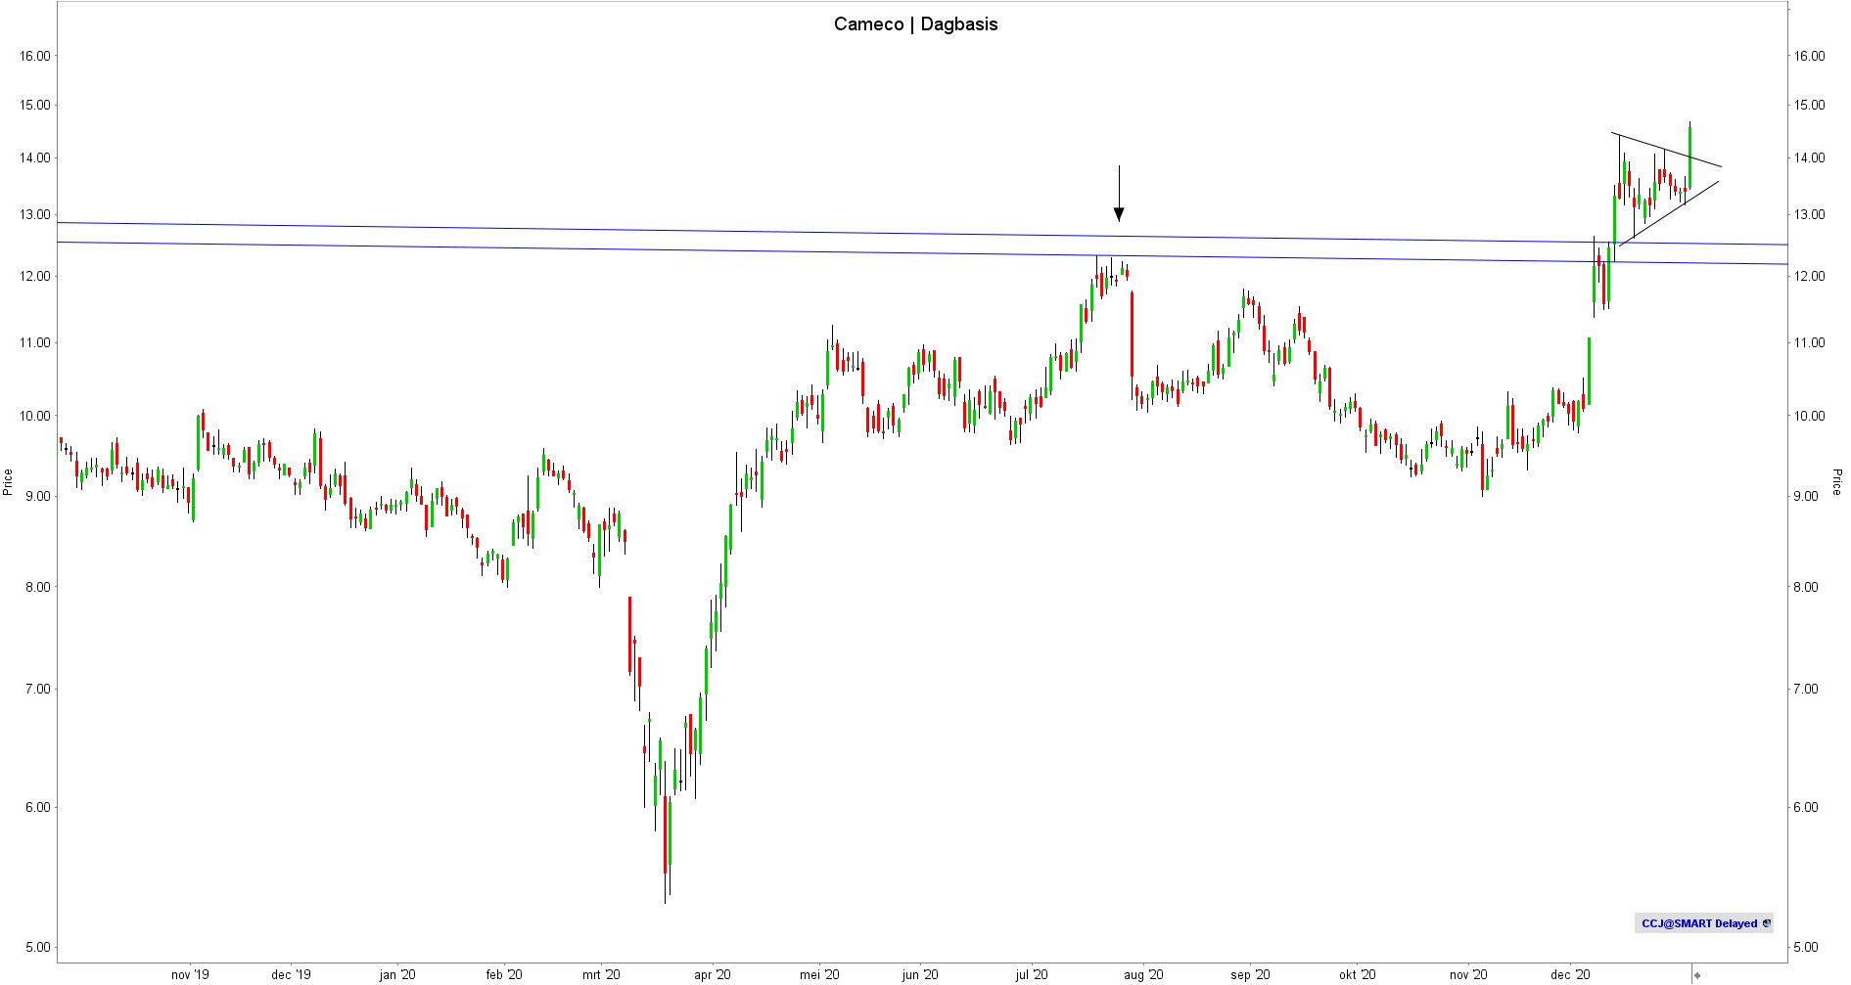The width and height of the screenshot is (1851, 985).
Task: Click the globe icon beside CCJ@SMART Delayed
Action: [1766, 923]
